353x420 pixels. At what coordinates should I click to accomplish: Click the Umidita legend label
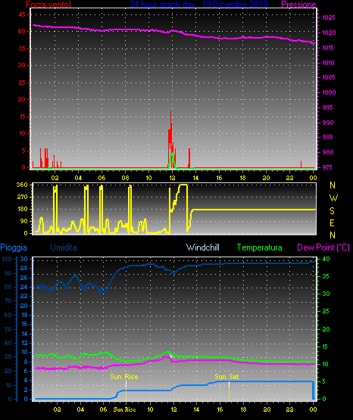pos(64,247)
